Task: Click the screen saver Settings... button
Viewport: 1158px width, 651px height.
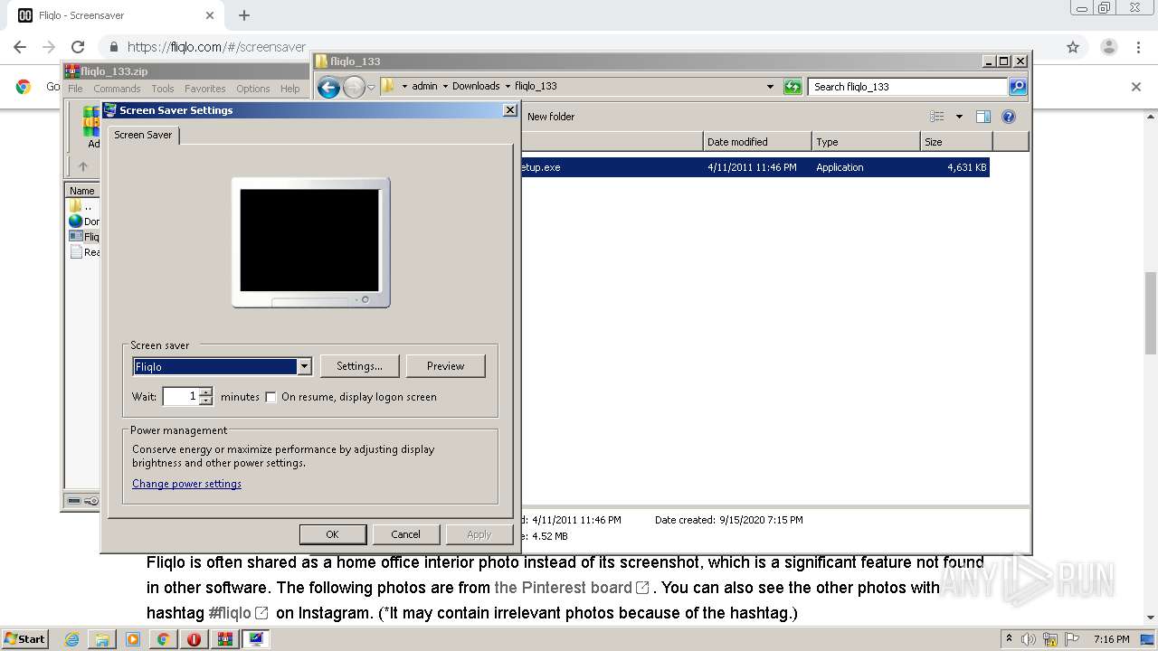Action: [x=359, y=366]
